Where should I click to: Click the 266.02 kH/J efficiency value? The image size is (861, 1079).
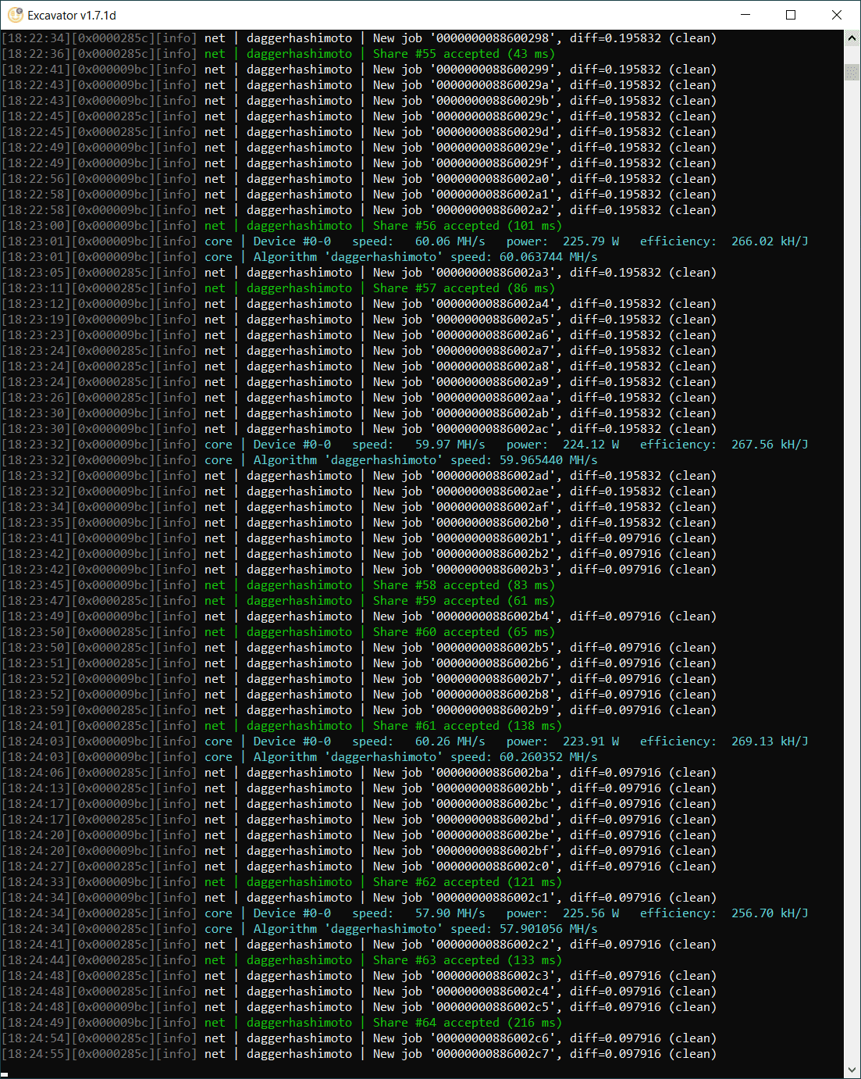click(x=770, y=241)
